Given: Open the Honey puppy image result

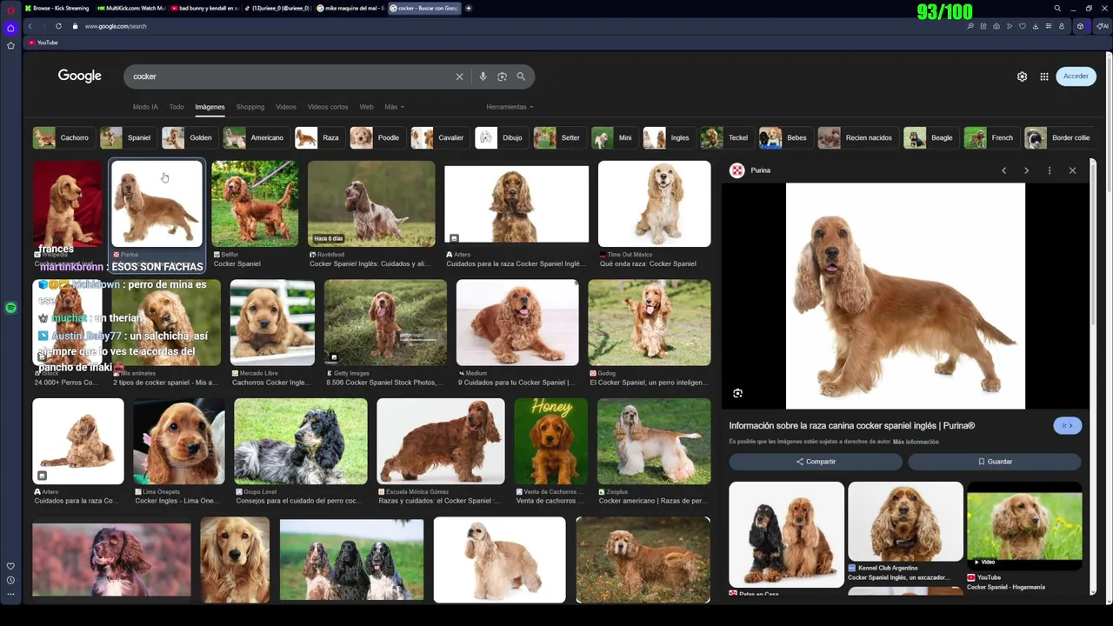Looking at the screenshot, I should (x=550, y=441).
